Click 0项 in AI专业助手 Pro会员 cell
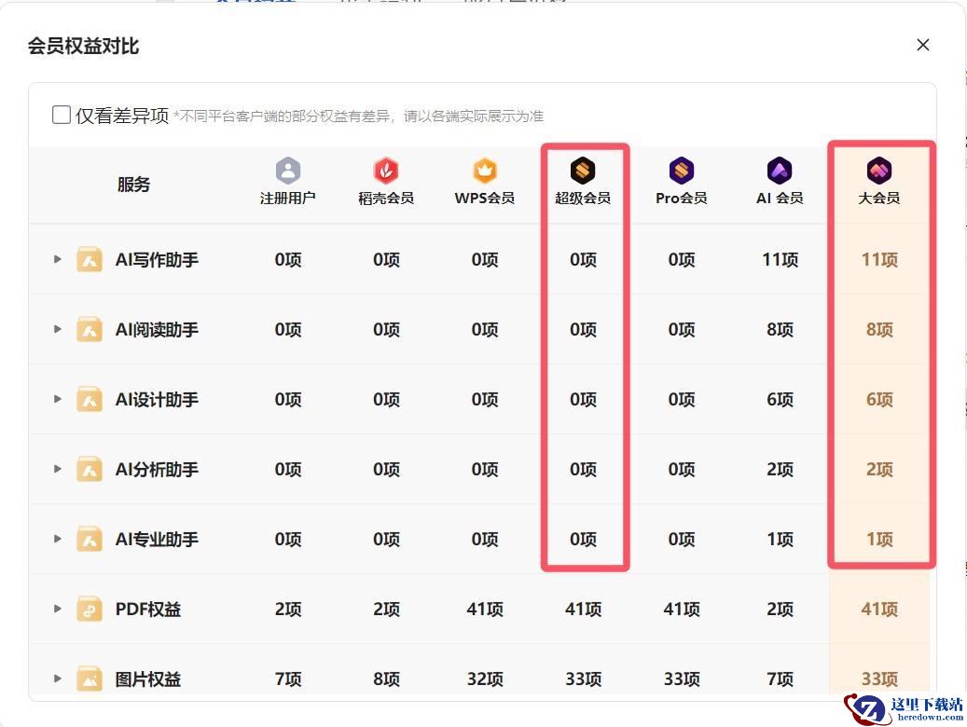This screenshot has width=967, height=727. [x=682, y=539]
